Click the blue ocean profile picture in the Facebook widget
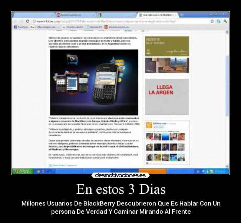 (x=165, y=137)
